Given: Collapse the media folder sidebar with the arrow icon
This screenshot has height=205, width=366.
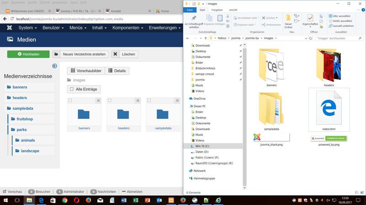Looking at the screenshot, I should coord(55,66).
